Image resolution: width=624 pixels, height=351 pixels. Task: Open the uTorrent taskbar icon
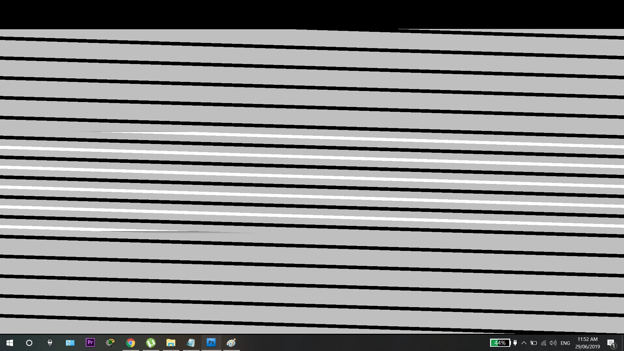pos(151,343)
